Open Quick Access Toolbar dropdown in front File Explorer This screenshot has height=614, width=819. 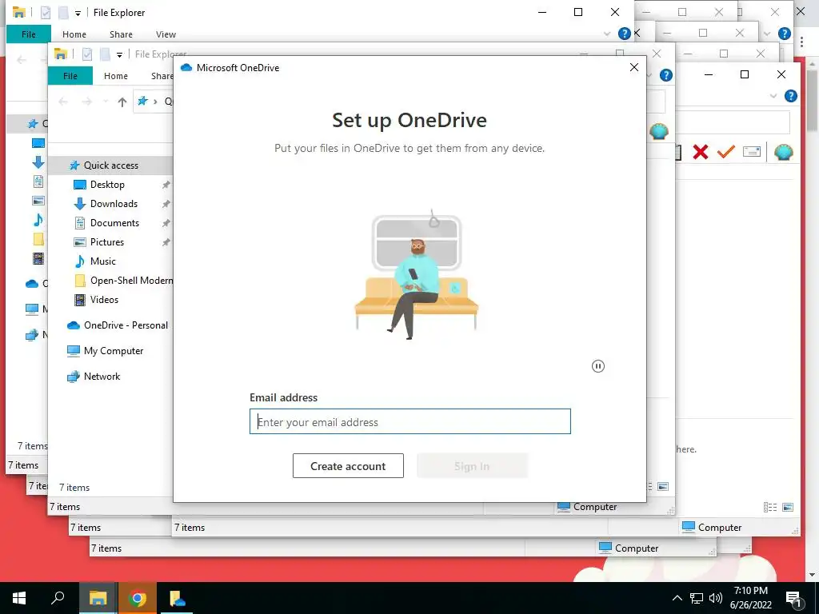click(119, 54)
